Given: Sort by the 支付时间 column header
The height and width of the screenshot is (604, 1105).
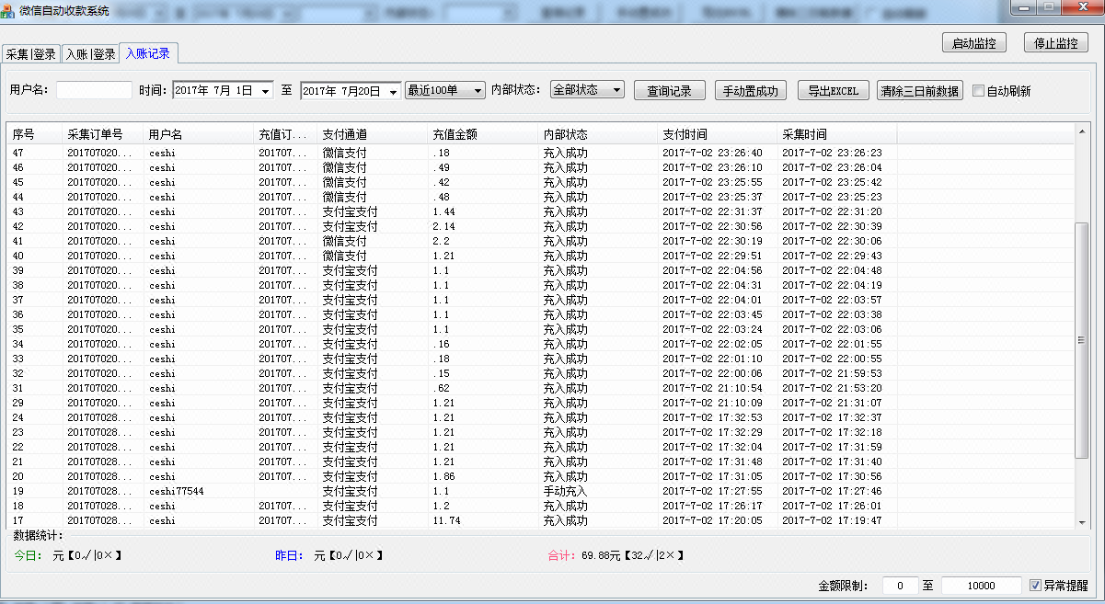Looking at the screenshot, I should 717,134.
